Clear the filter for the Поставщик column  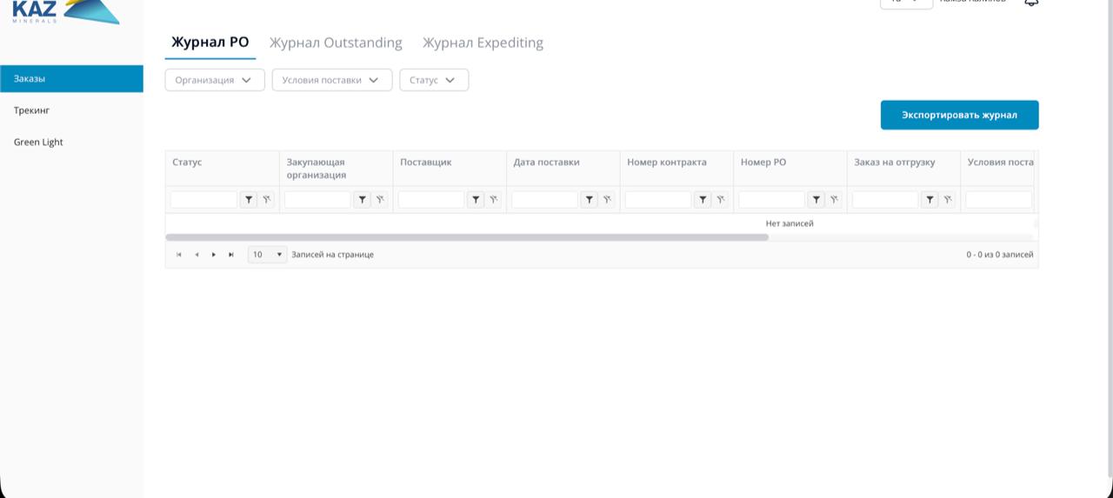click(493, 200)
